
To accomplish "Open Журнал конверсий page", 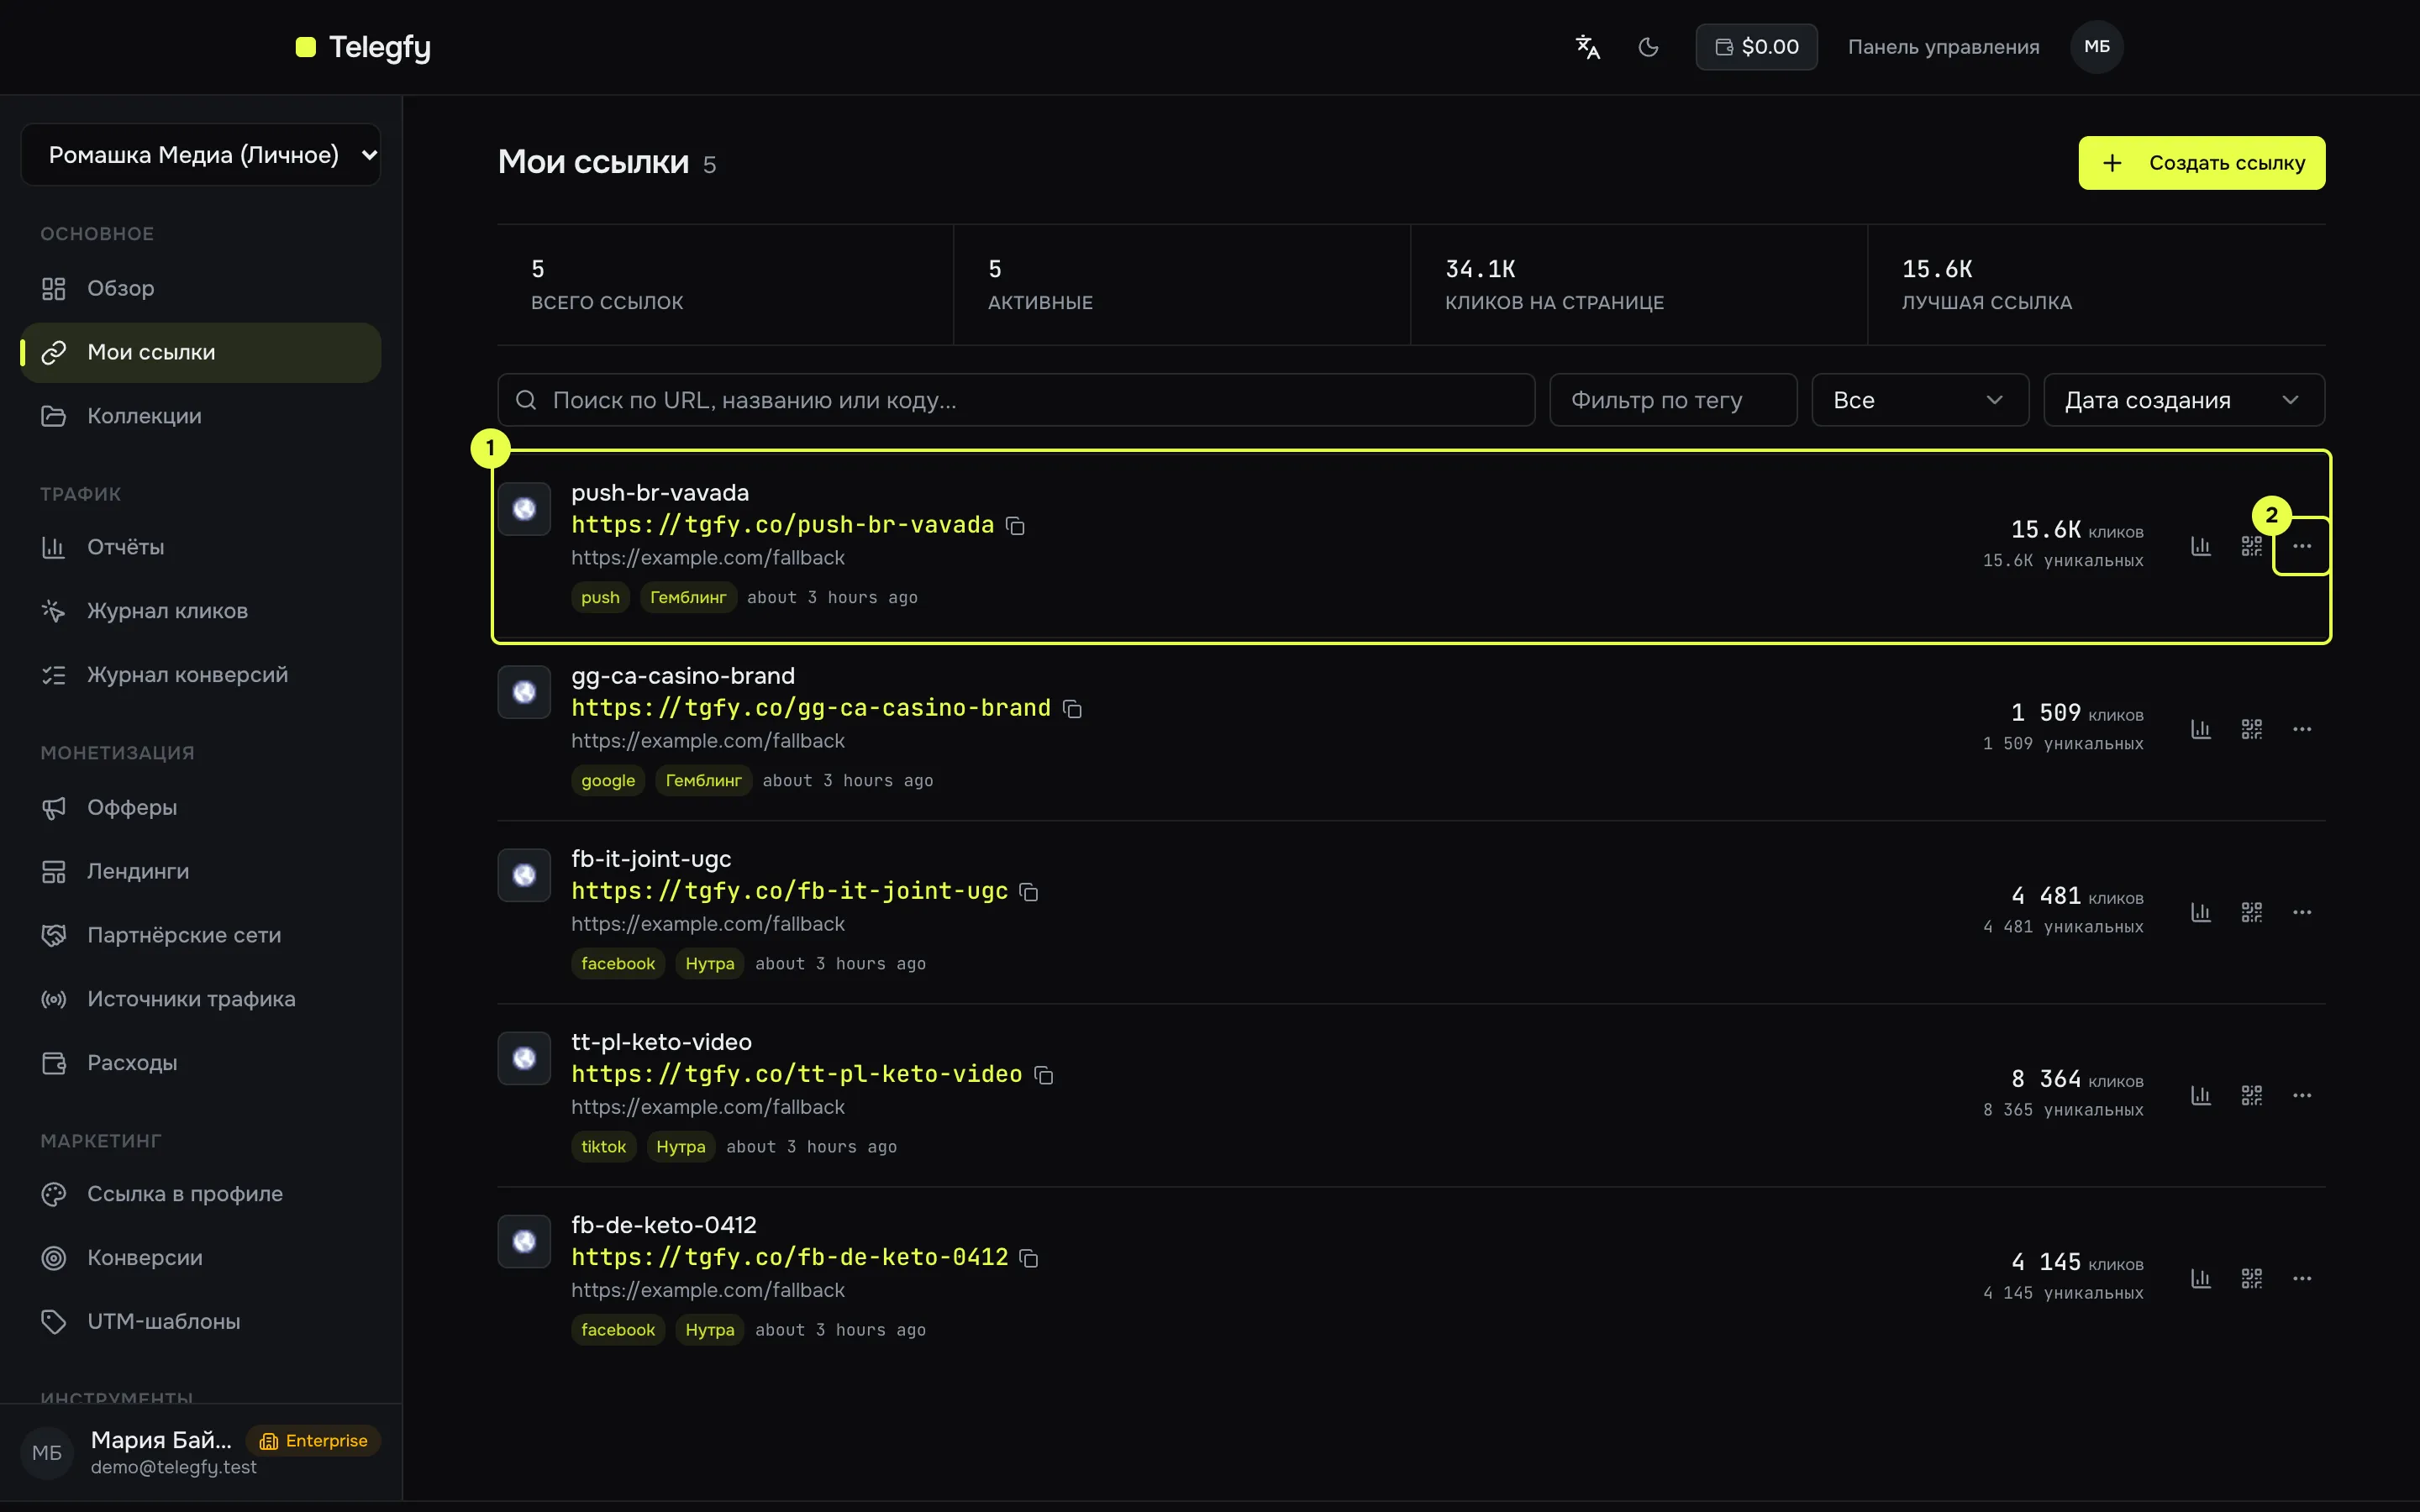I will [x=201, y=675].
